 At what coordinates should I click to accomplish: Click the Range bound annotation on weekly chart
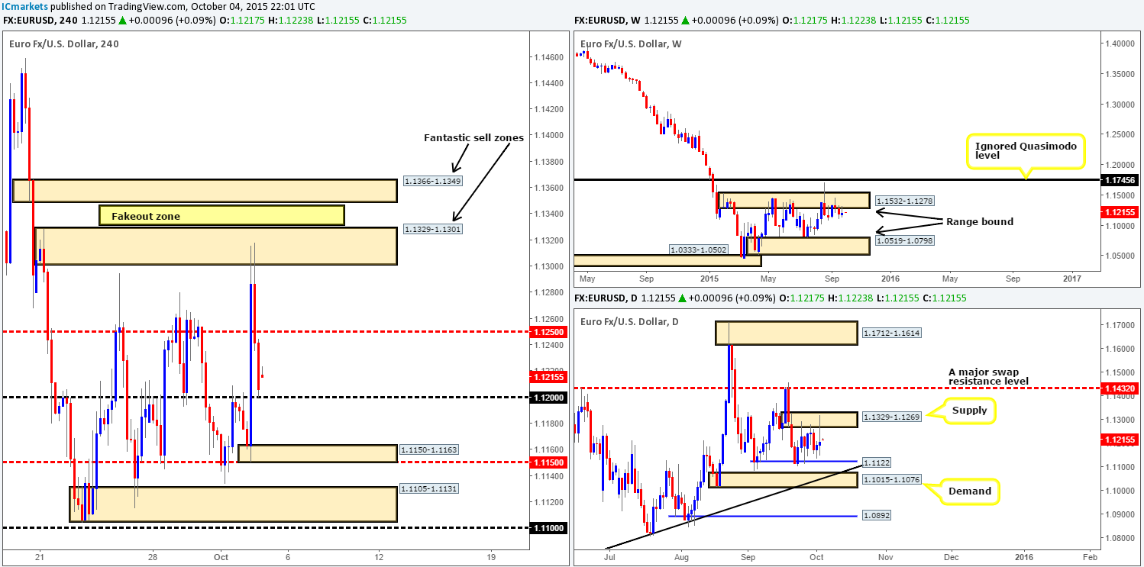pyautogui.click(x=979, y=221)
